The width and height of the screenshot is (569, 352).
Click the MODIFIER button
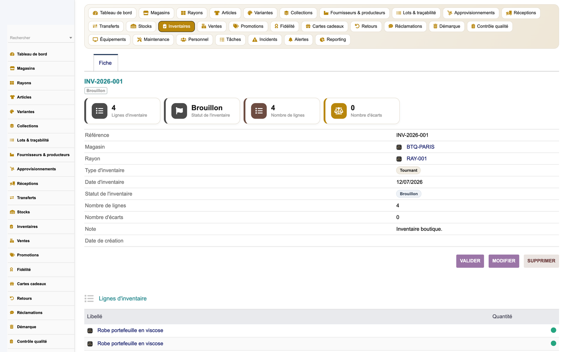pyautogui.click(x=504, y=261)
